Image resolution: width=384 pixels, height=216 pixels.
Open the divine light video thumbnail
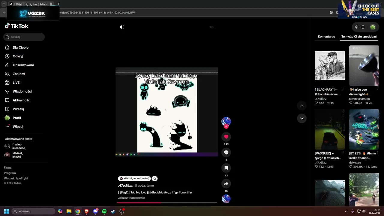coord(364,66)
